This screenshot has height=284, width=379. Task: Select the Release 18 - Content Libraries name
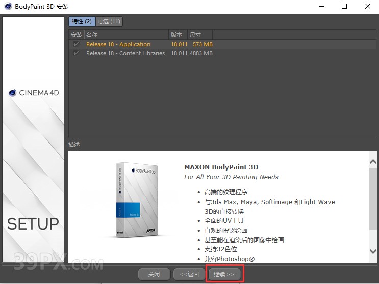125,53
